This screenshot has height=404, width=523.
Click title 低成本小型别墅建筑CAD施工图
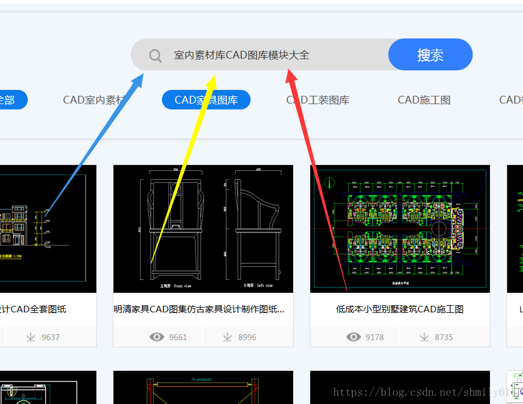click(400, 309)
